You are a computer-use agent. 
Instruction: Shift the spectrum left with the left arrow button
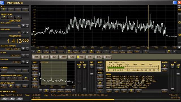pyautogui.click(x=33, y=52)
